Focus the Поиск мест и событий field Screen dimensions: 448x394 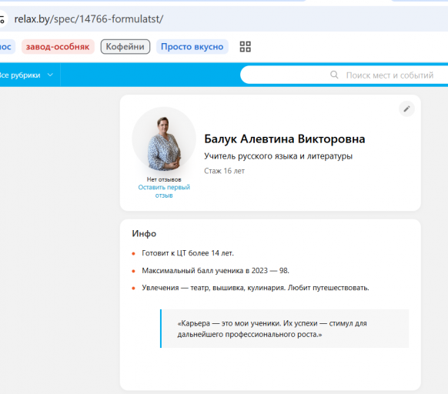[x=344, y=75]
